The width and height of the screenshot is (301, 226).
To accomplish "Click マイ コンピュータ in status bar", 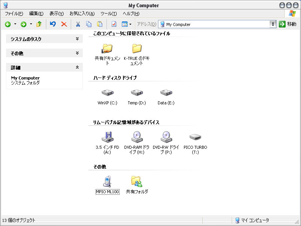I will [255, 220].
